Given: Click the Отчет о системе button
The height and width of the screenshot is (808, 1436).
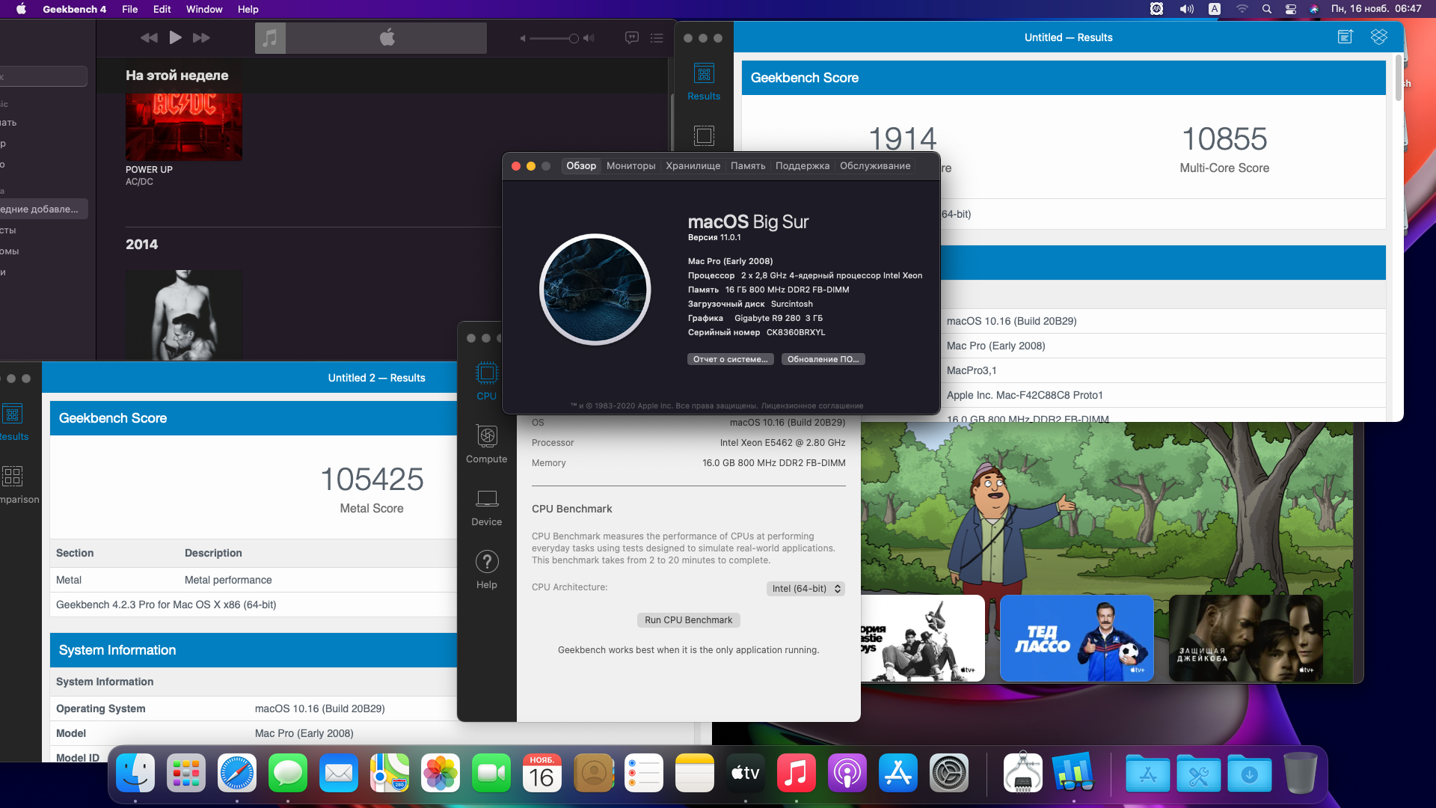Looking at the screenshot, I should click(x=730, y=359).
